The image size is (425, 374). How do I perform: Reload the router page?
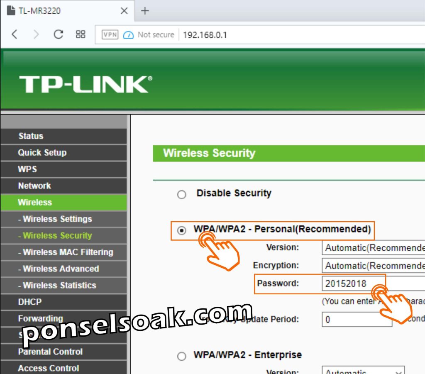click(58, 34)
